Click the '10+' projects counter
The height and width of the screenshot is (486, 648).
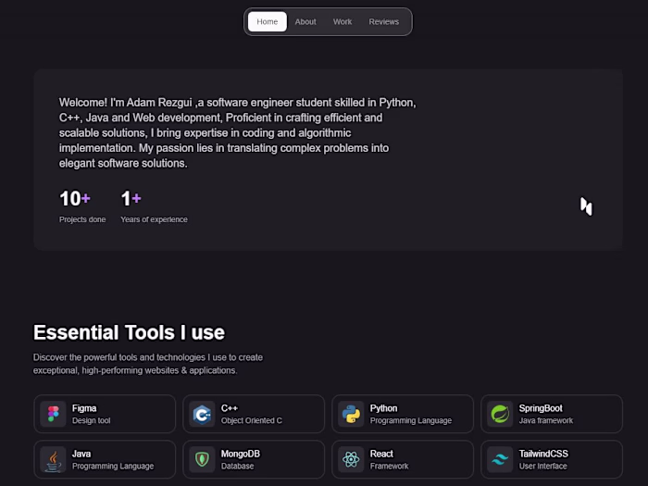75,198
